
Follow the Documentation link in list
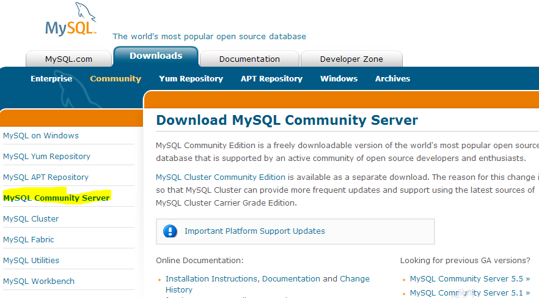click(x=291, y=279)
